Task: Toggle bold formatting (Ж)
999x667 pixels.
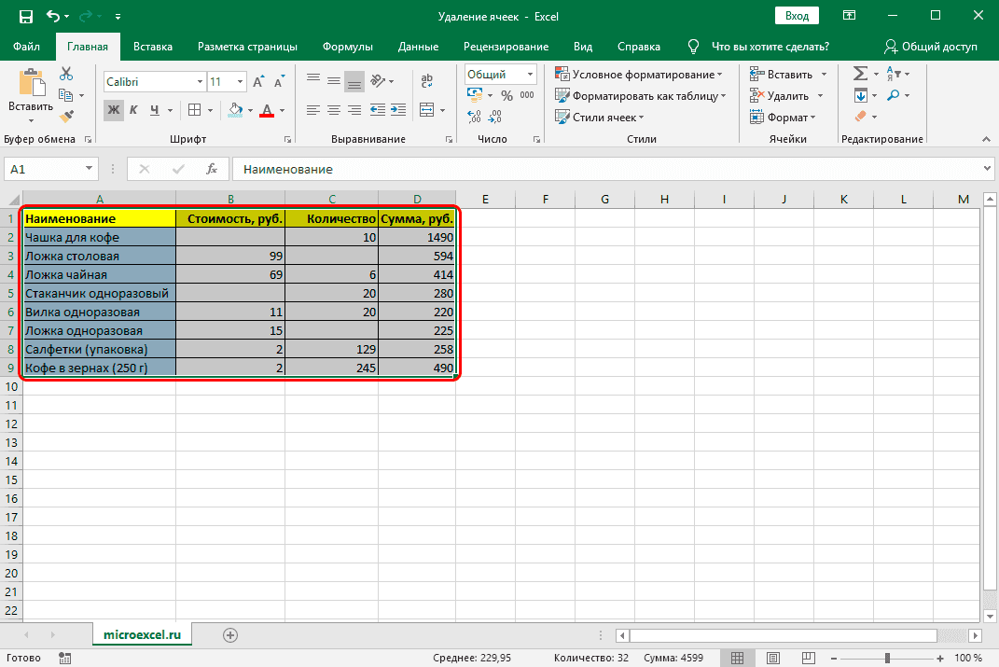Action: coord(114,110)
